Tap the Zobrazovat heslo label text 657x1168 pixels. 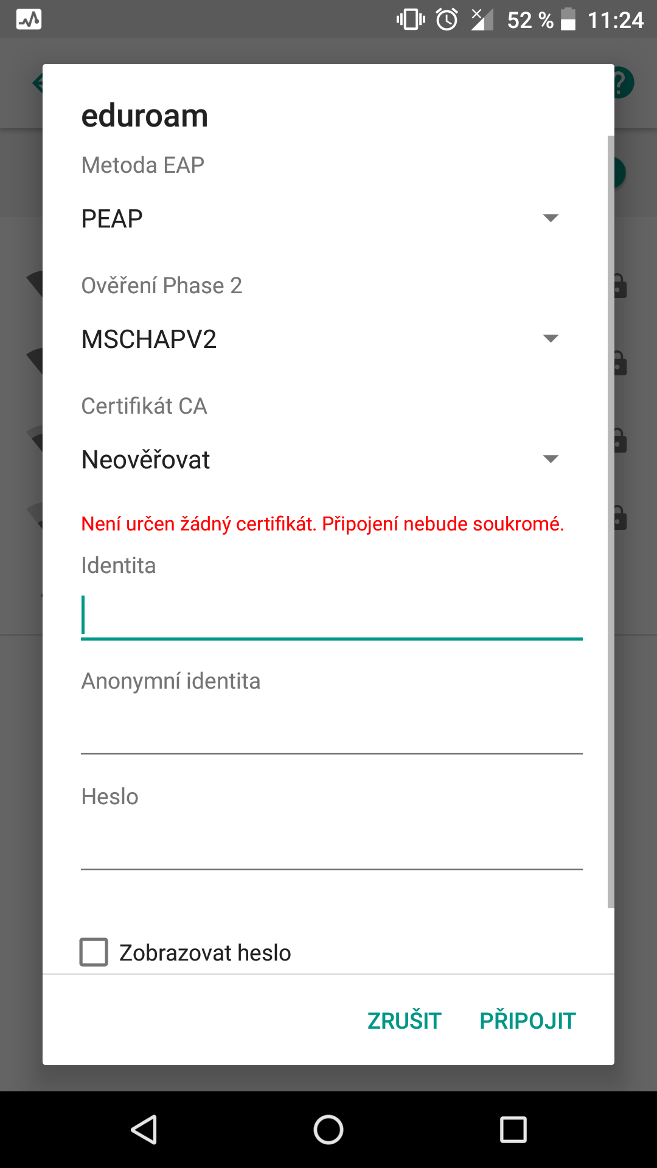pyautogui.click(x=205, y=953)
